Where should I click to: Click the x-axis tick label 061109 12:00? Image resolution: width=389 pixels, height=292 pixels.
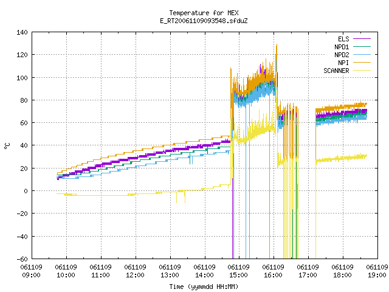pos(135,271)
